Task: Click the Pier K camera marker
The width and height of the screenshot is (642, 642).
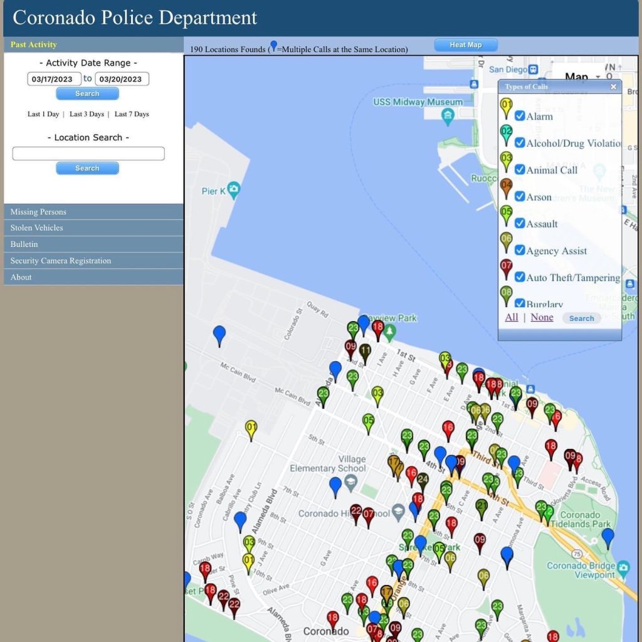Action: tap(234, 189)
